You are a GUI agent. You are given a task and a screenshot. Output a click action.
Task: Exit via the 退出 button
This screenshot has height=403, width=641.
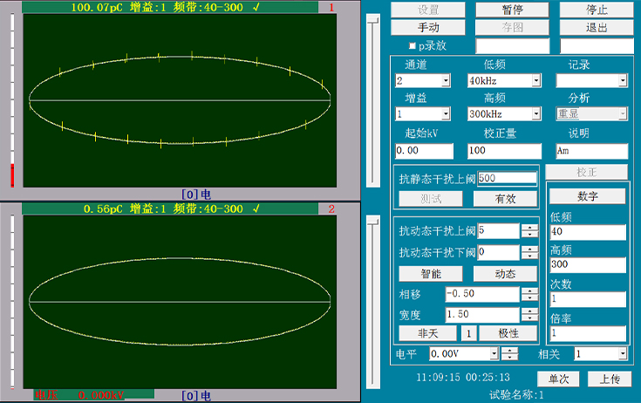(597, 28)
